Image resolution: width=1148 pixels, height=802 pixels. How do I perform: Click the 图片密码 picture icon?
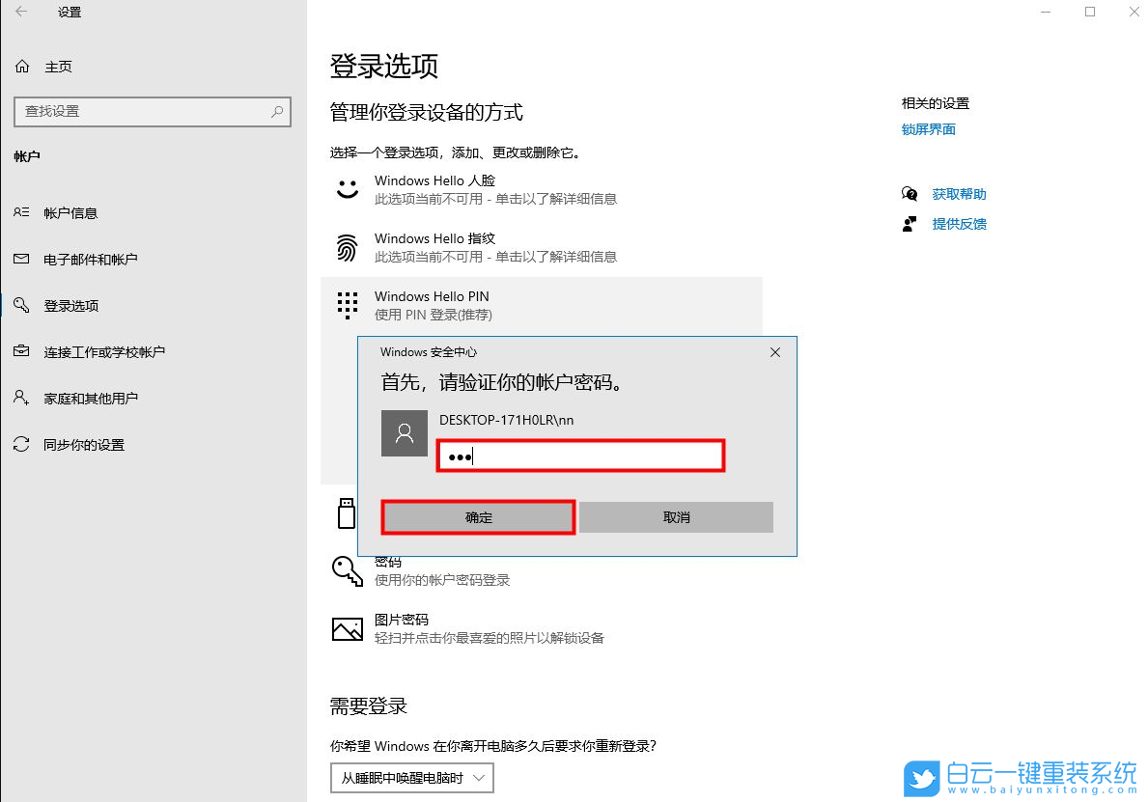(x=348, y=628)
